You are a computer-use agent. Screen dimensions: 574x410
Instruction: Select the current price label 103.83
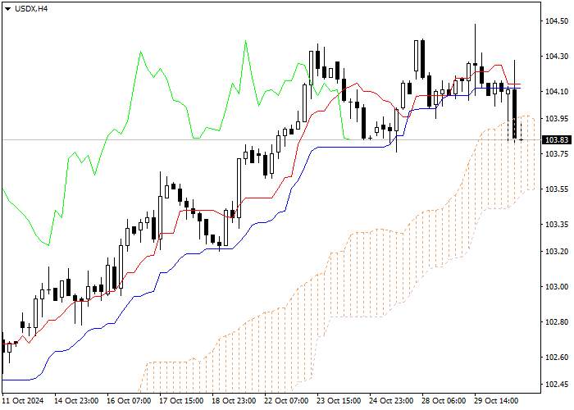(557, 140)
